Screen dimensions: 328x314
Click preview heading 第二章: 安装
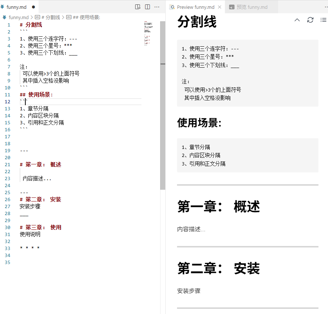point(219,268)
